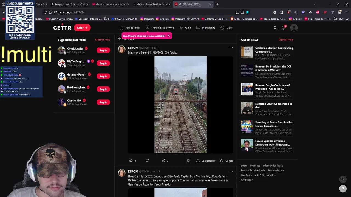Open the Ads & Sponsorship footer link

tap(265, 175)
